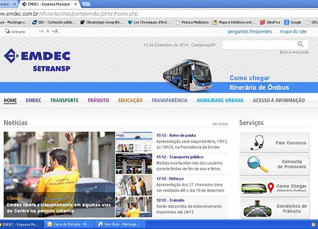
Task: Open Pintura Medúnica bookmark
Action: pos(193,22)
